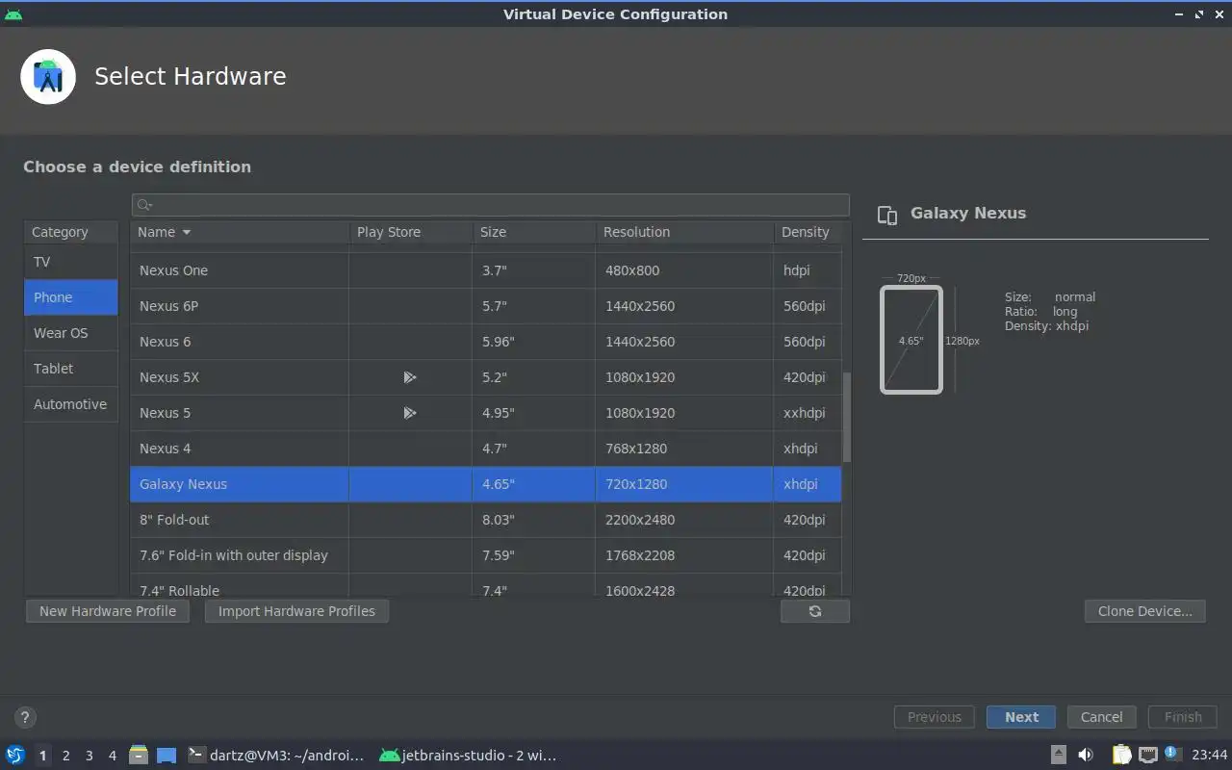The width and height of the screenshot is (1232, 770).
Task: Click the blue desktop icon in taskbar
Action: 167,756
